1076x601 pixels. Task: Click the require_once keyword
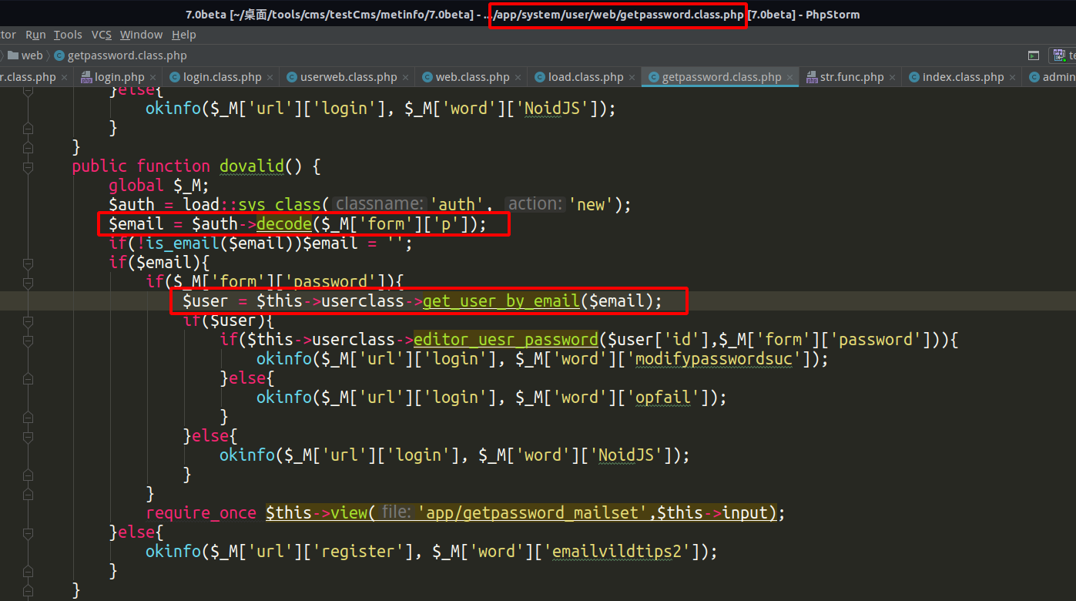(201, 513)
